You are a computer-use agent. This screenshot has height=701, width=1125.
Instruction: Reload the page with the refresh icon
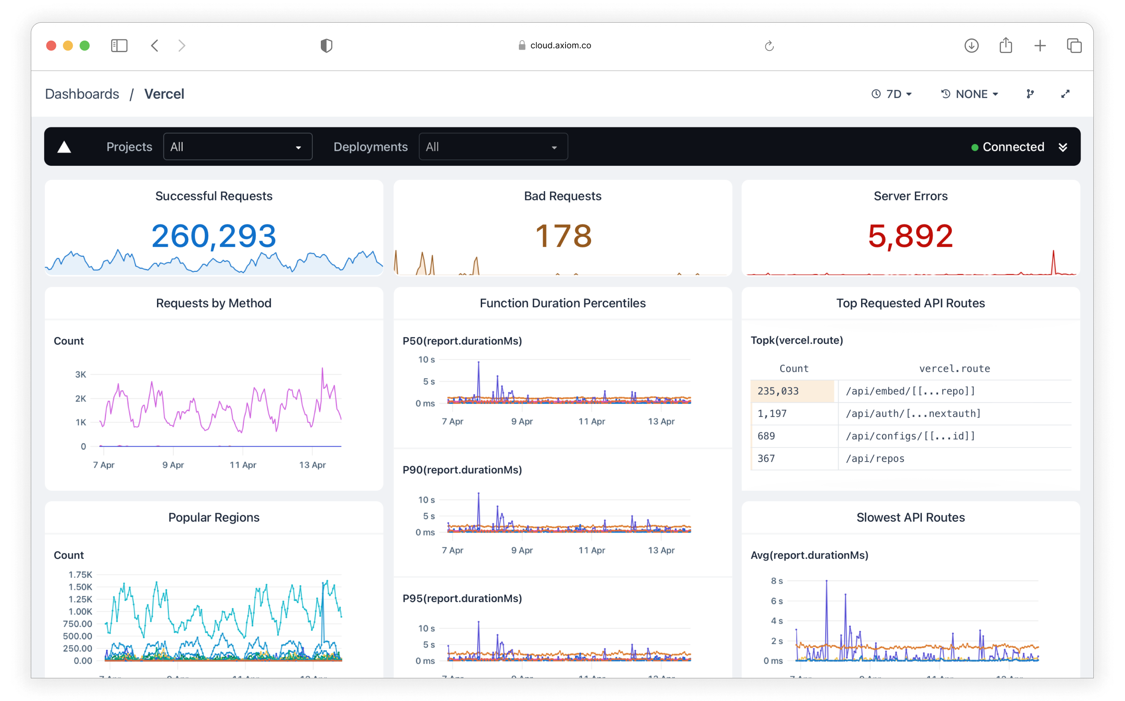(x=769, y=45)
